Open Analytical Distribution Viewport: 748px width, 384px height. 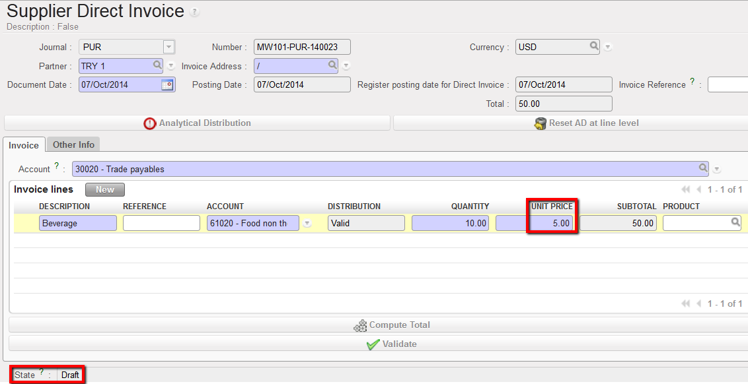pyautogui.click(x=197, y=123)
